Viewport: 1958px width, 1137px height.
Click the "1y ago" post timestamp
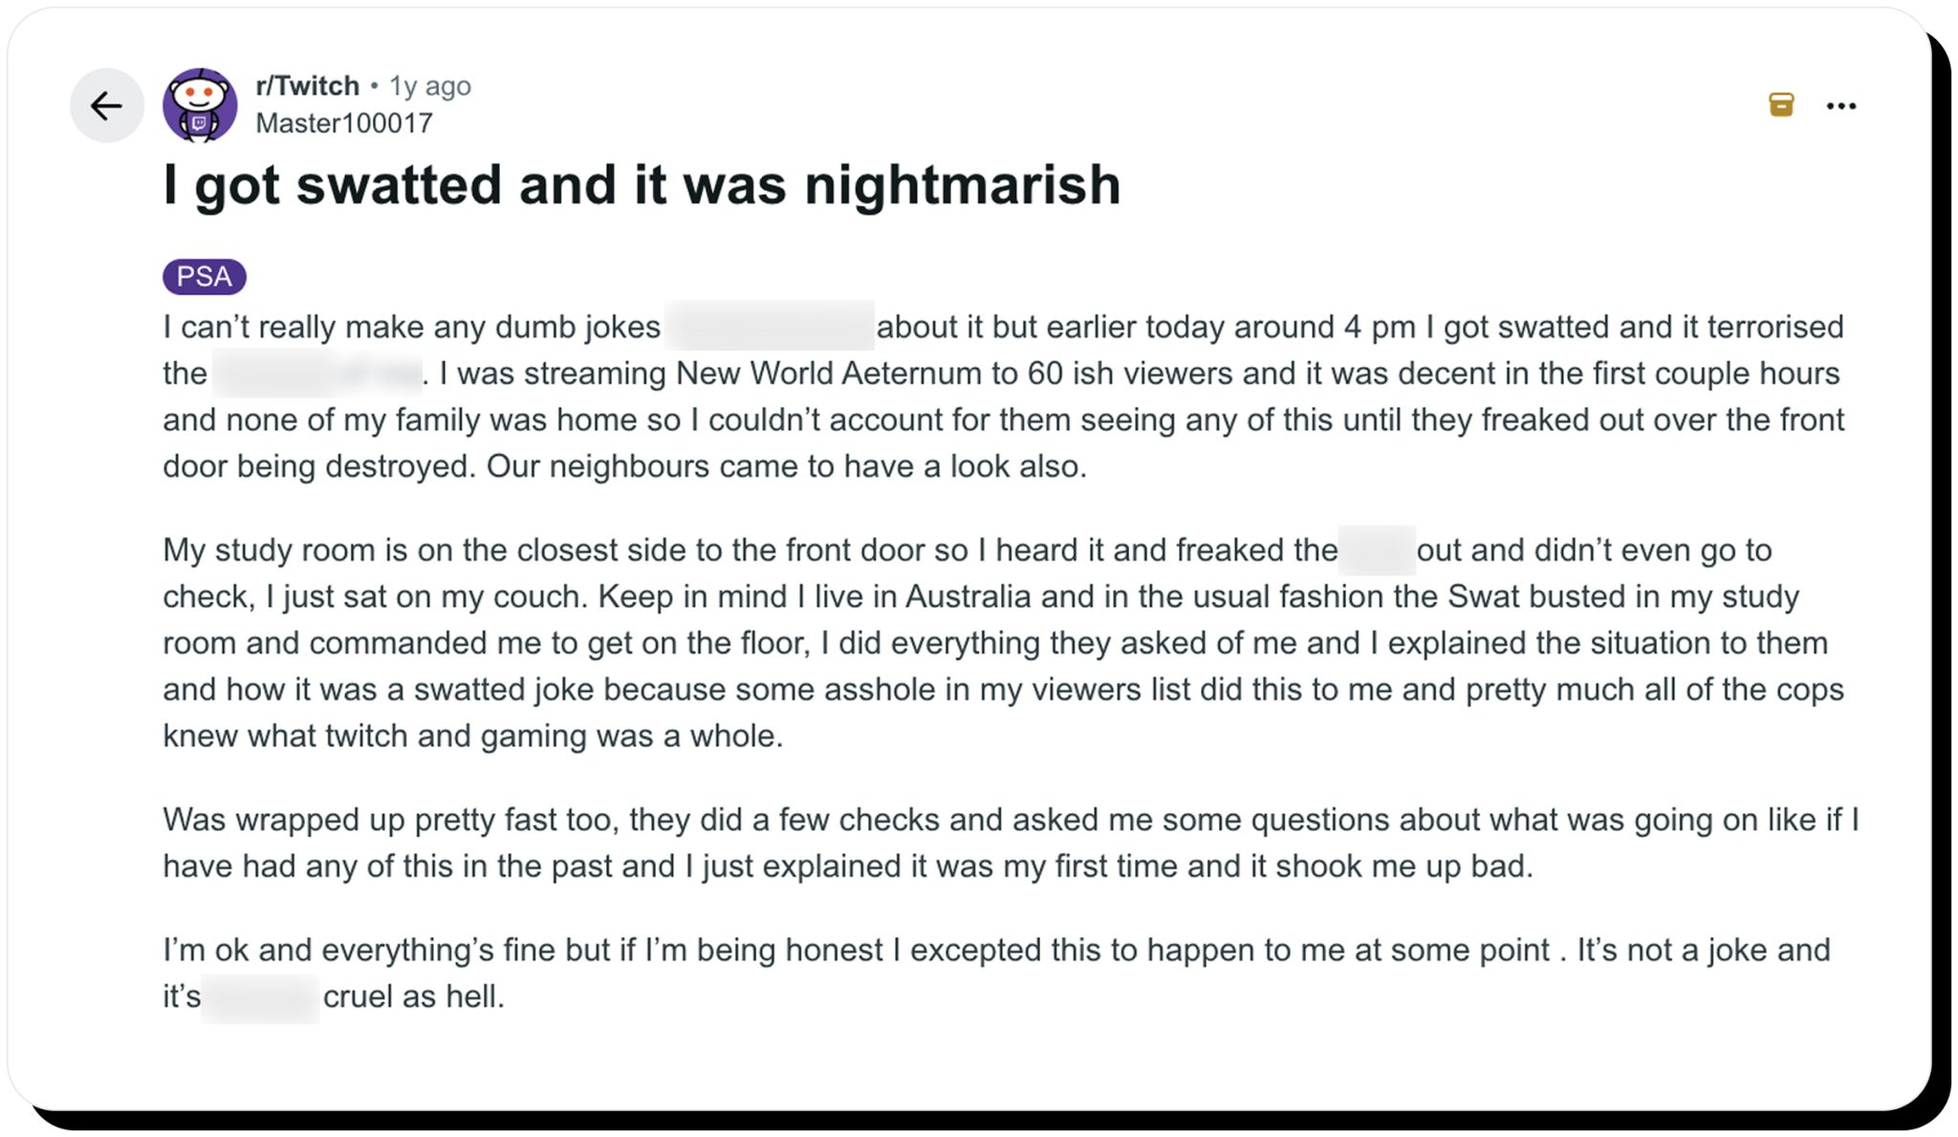(x=429, y=86)
